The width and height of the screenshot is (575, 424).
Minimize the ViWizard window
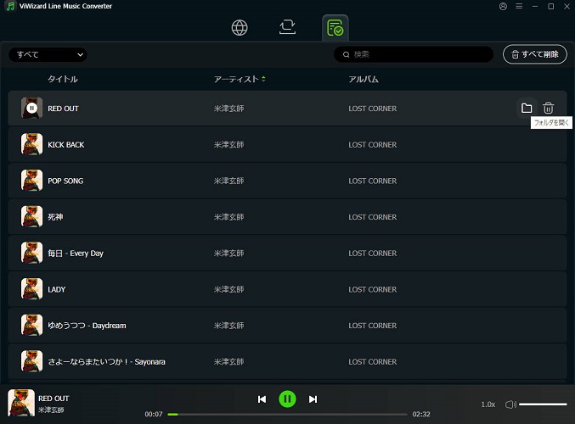[x=535, y=6]
